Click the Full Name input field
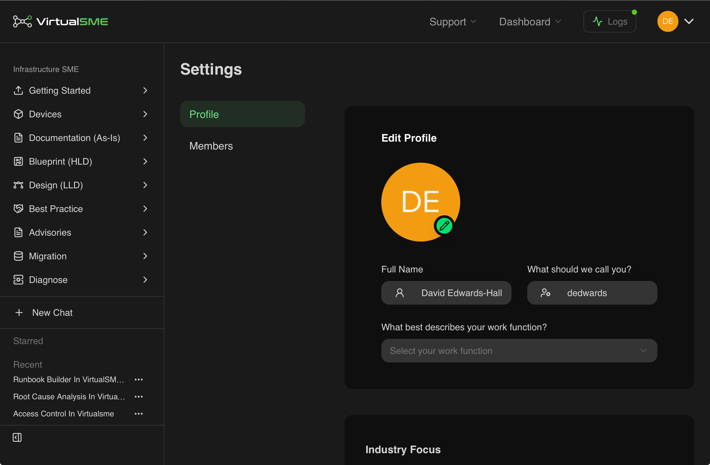 pyautogui.click(x=446, y=293)
